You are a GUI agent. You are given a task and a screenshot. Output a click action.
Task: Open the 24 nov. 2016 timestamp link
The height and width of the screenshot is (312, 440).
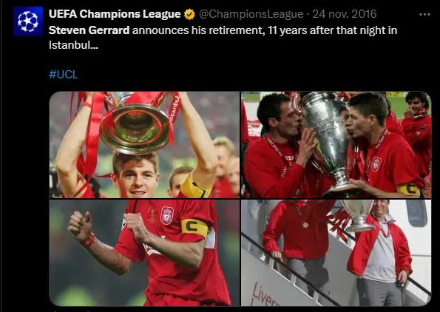345,14
